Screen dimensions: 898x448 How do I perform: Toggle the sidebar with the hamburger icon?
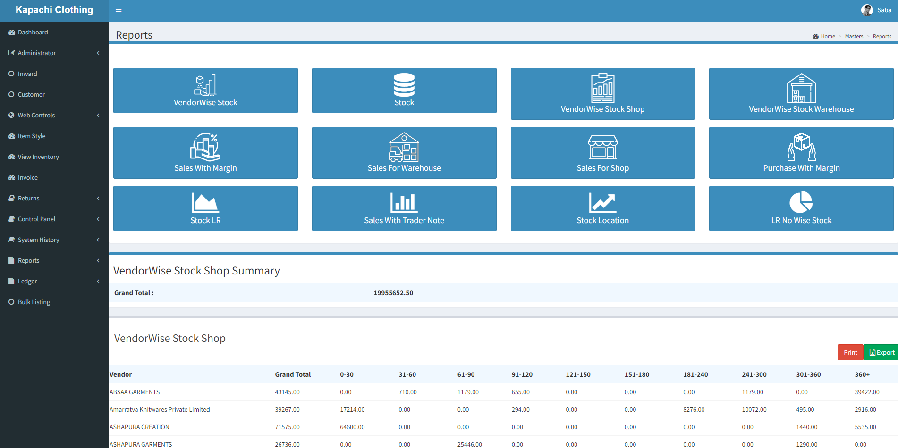coord(119,10)
